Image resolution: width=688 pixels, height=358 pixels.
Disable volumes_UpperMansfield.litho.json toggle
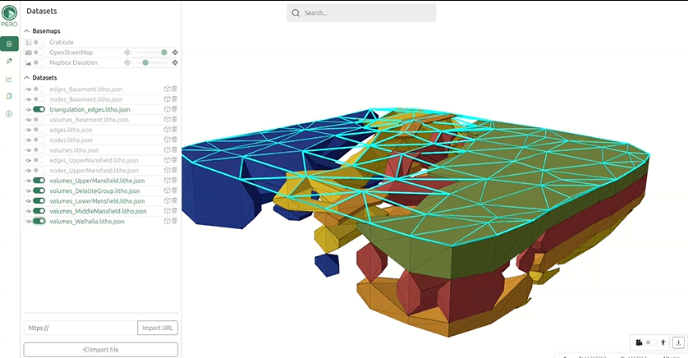pos(39,181)
